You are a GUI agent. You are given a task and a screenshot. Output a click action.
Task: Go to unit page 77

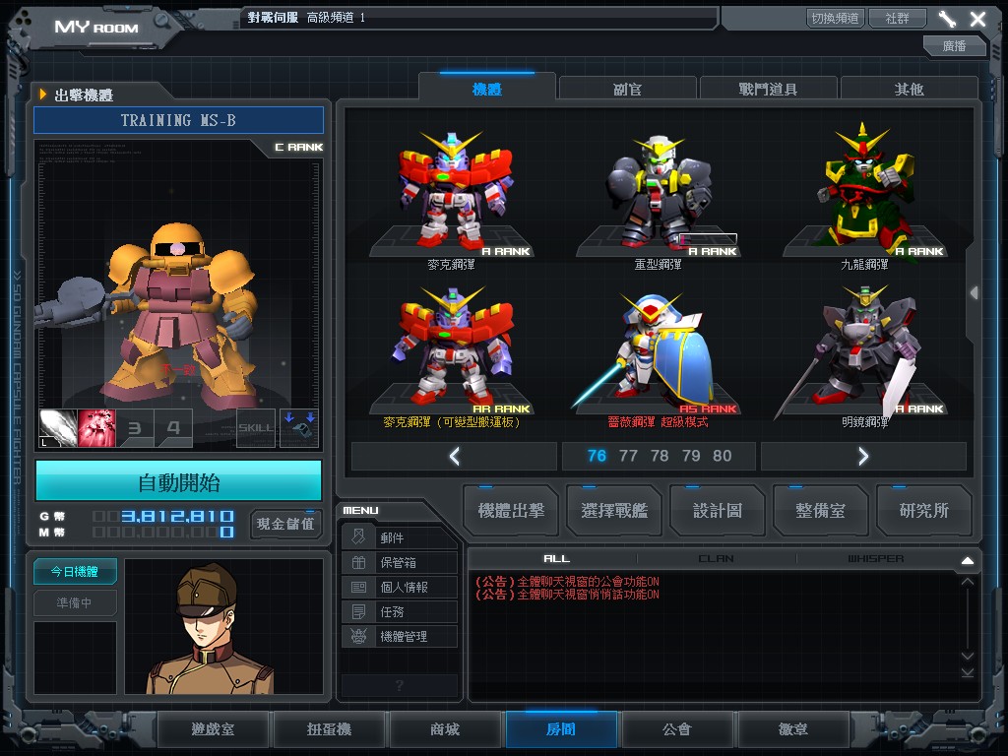point(628,456)
